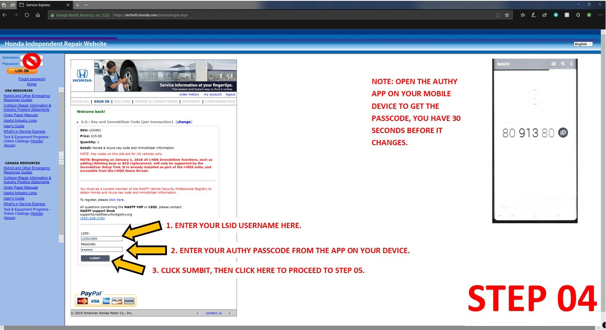The image size is (606, 330).
Task: Open USA Collision Repair Information link
Action: click(27, 108)
